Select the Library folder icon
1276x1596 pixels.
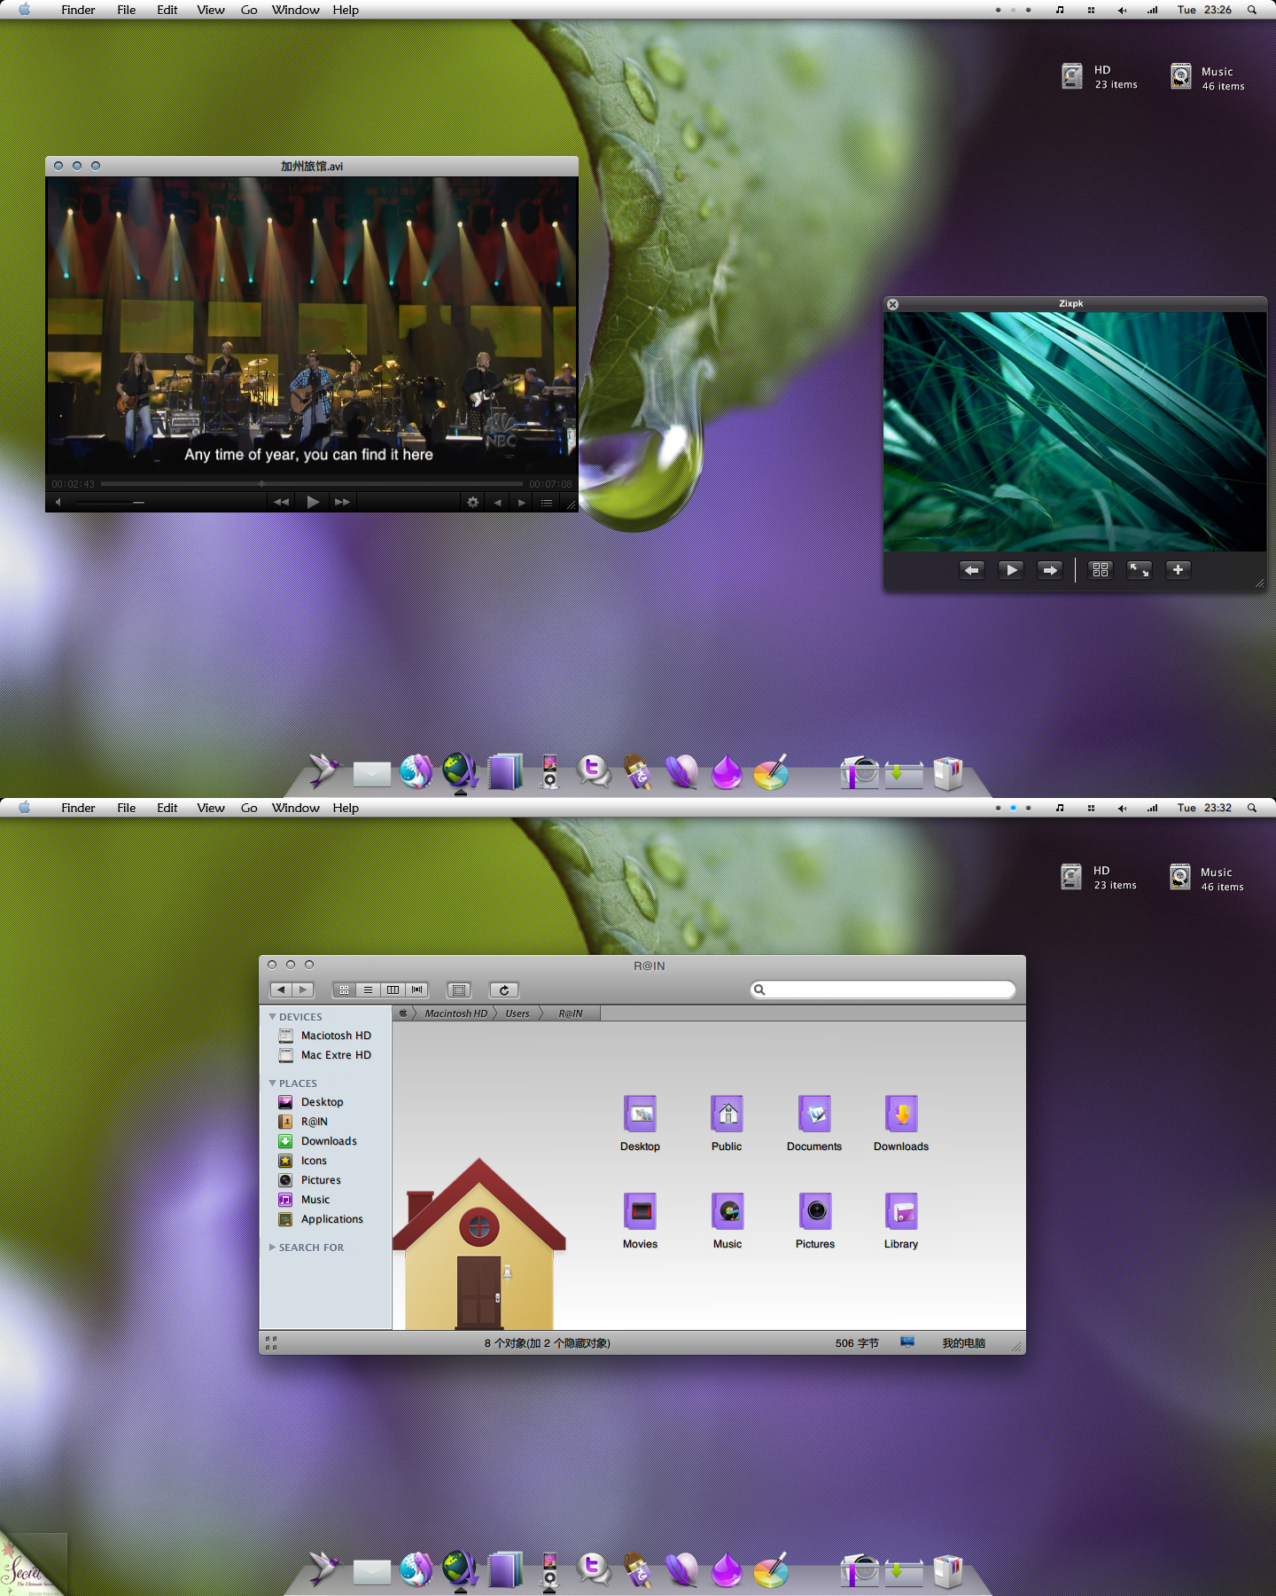pos(901,1211)
